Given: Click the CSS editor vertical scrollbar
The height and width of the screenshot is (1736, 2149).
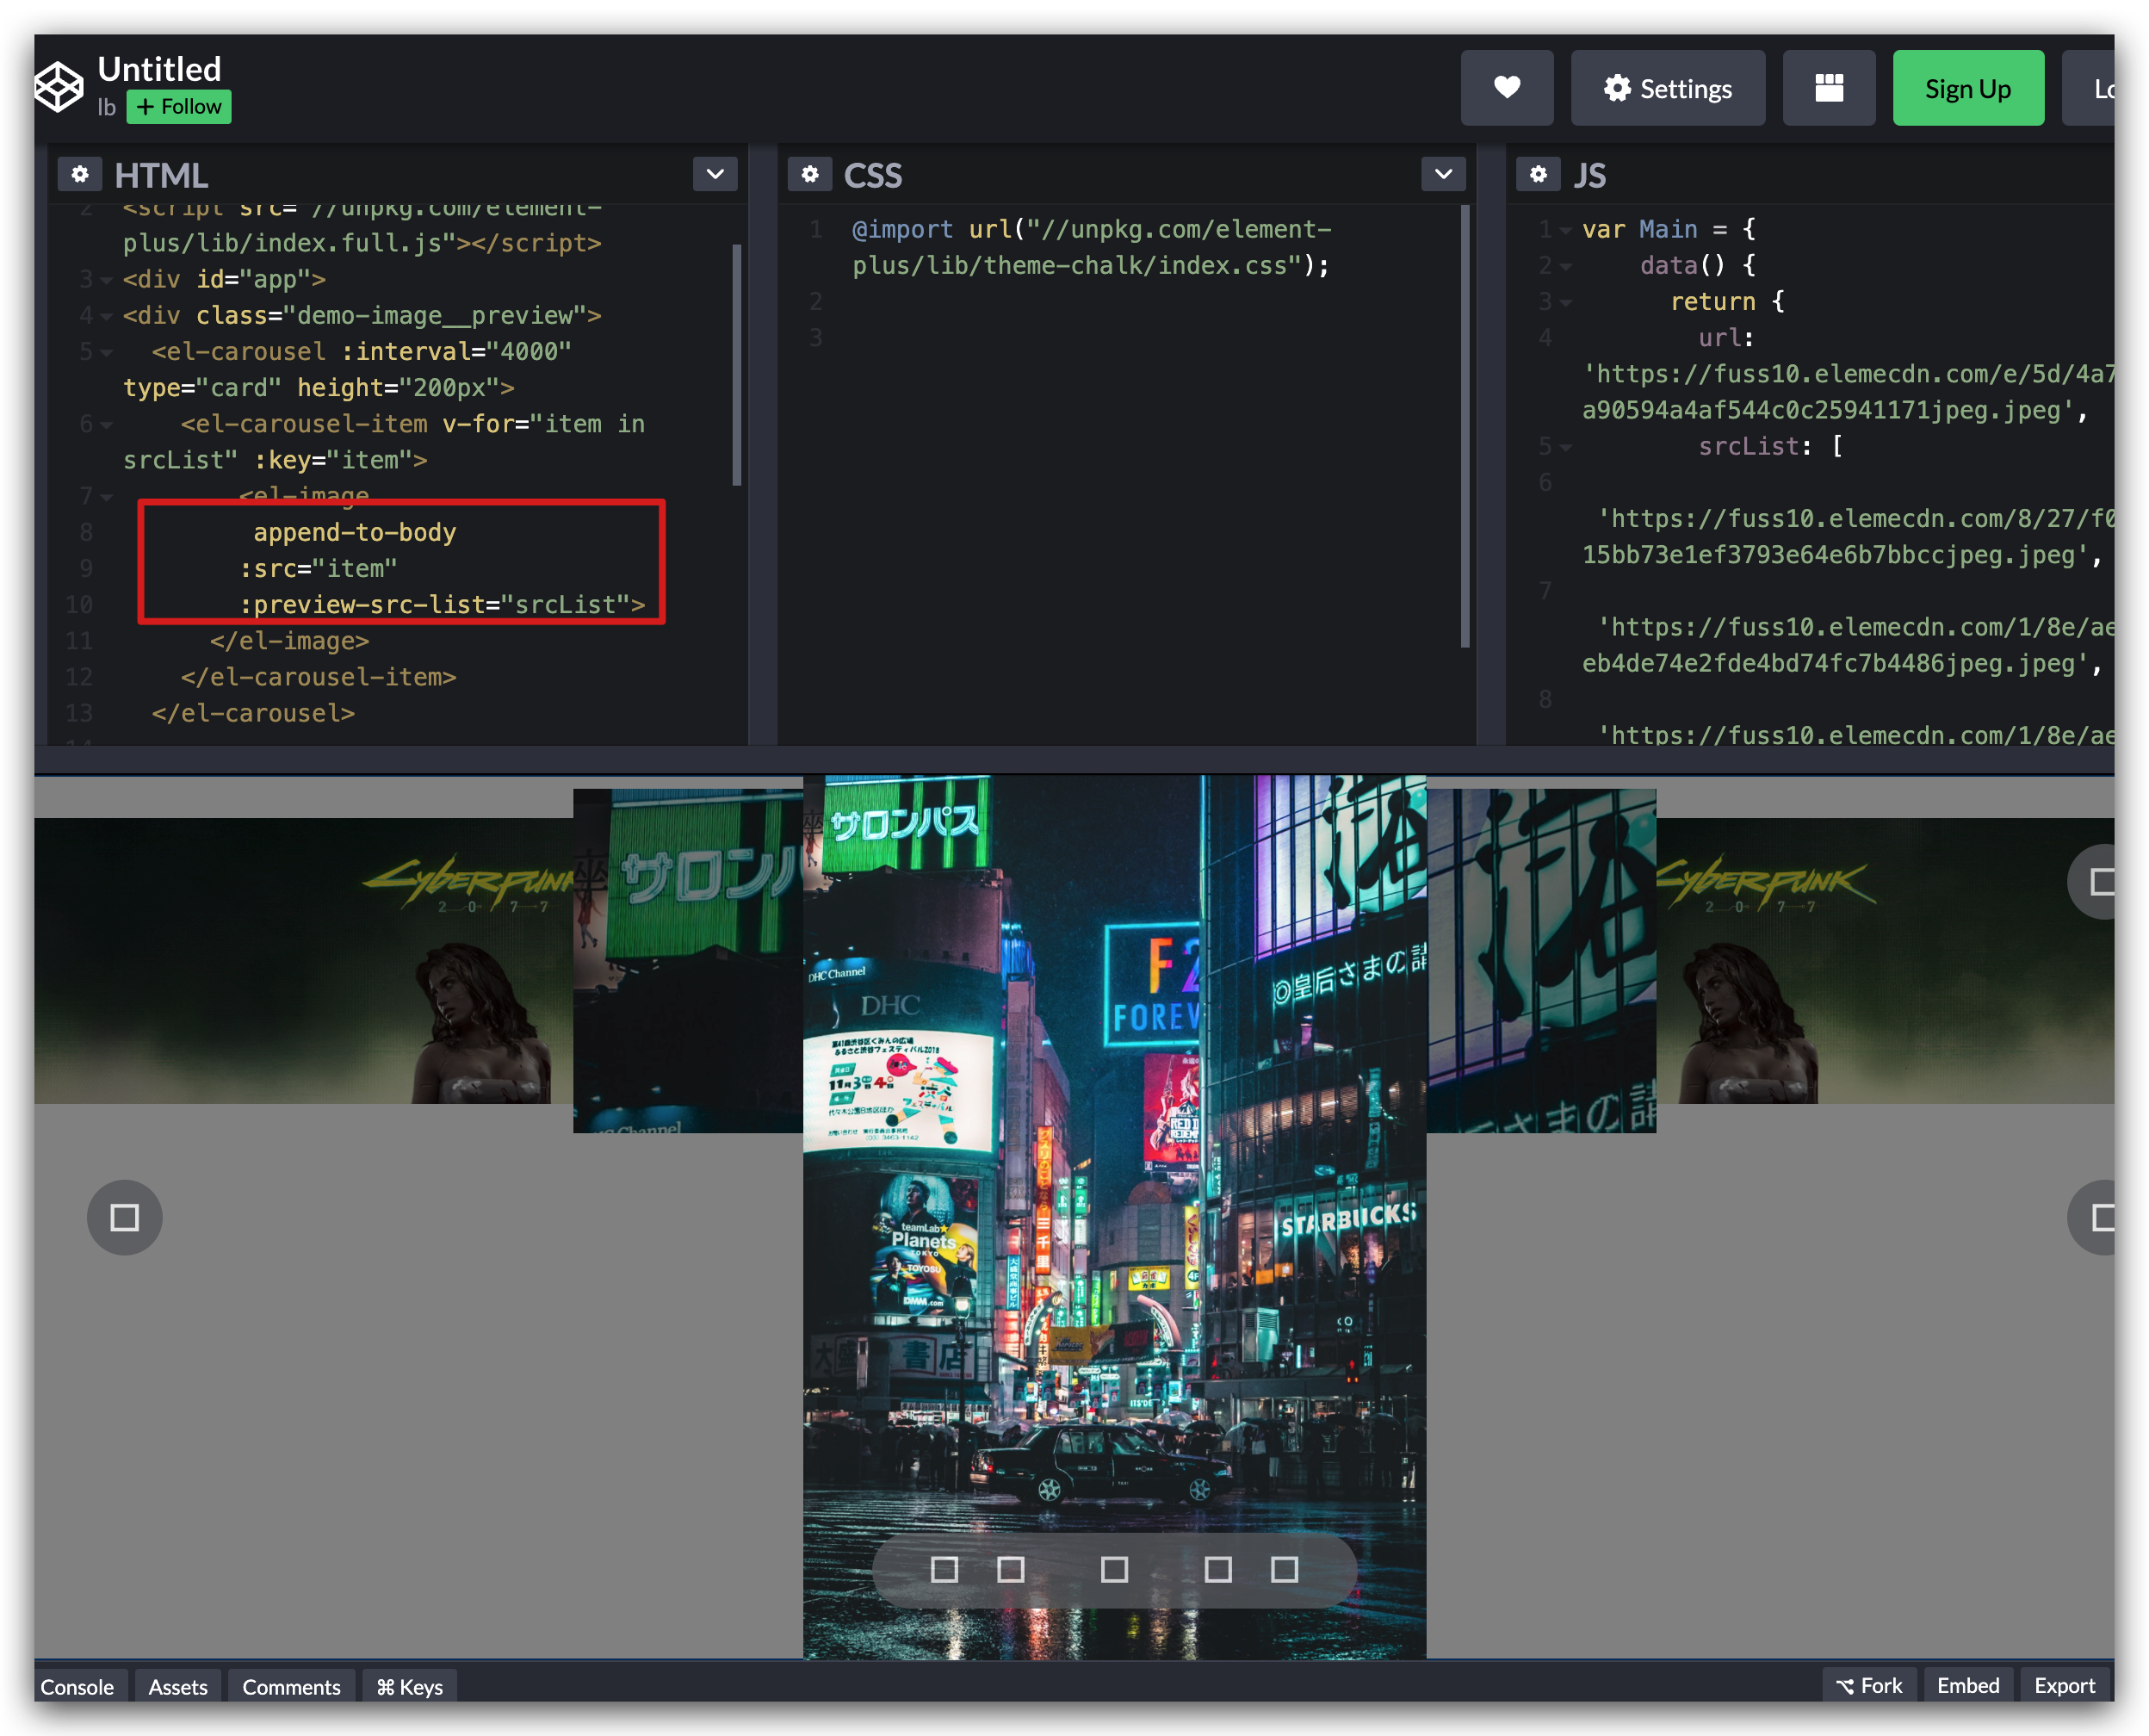Looking at the screenshot, I should coord(1465,426).
